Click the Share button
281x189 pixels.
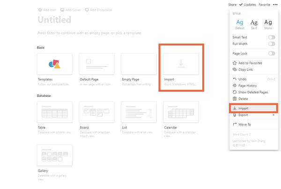(232, 5)
